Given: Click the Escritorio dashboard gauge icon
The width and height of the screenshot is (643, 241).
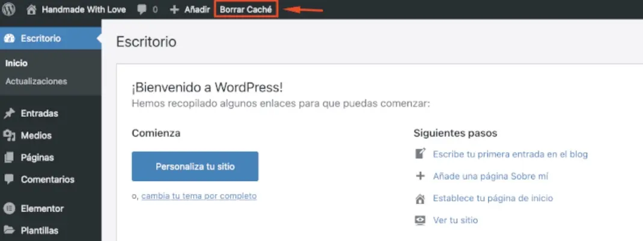Looking at the screenshot, I should click(x=10, y=38).
